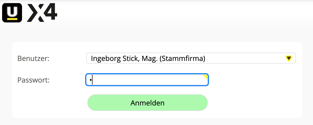Click the 'X' shape in the X4 logo

click(x=36, y=13)
